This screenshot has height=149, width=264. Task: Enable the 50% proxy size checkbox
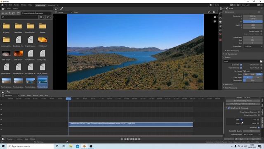click(x=241, y=123)
